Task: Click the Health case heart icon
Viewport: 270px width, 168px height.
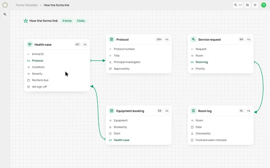Action: click(30, 45)
